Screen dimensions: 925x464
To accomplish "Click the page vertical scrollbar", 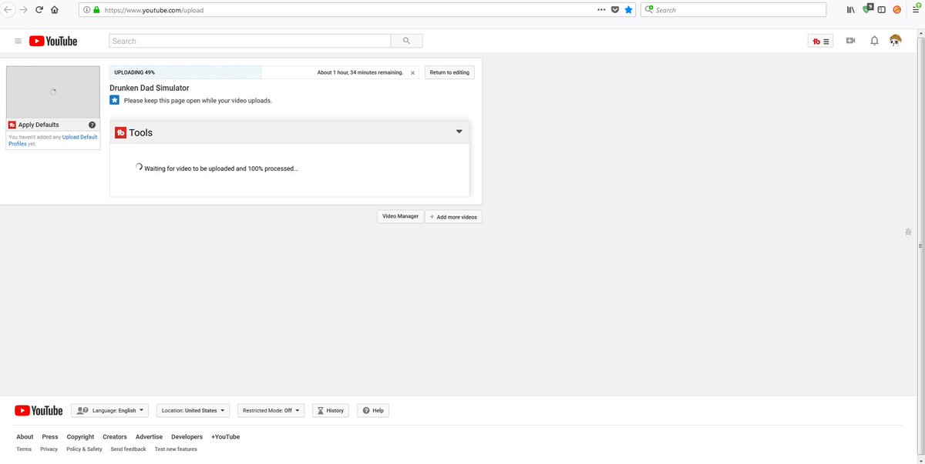I will pos(921,245).
